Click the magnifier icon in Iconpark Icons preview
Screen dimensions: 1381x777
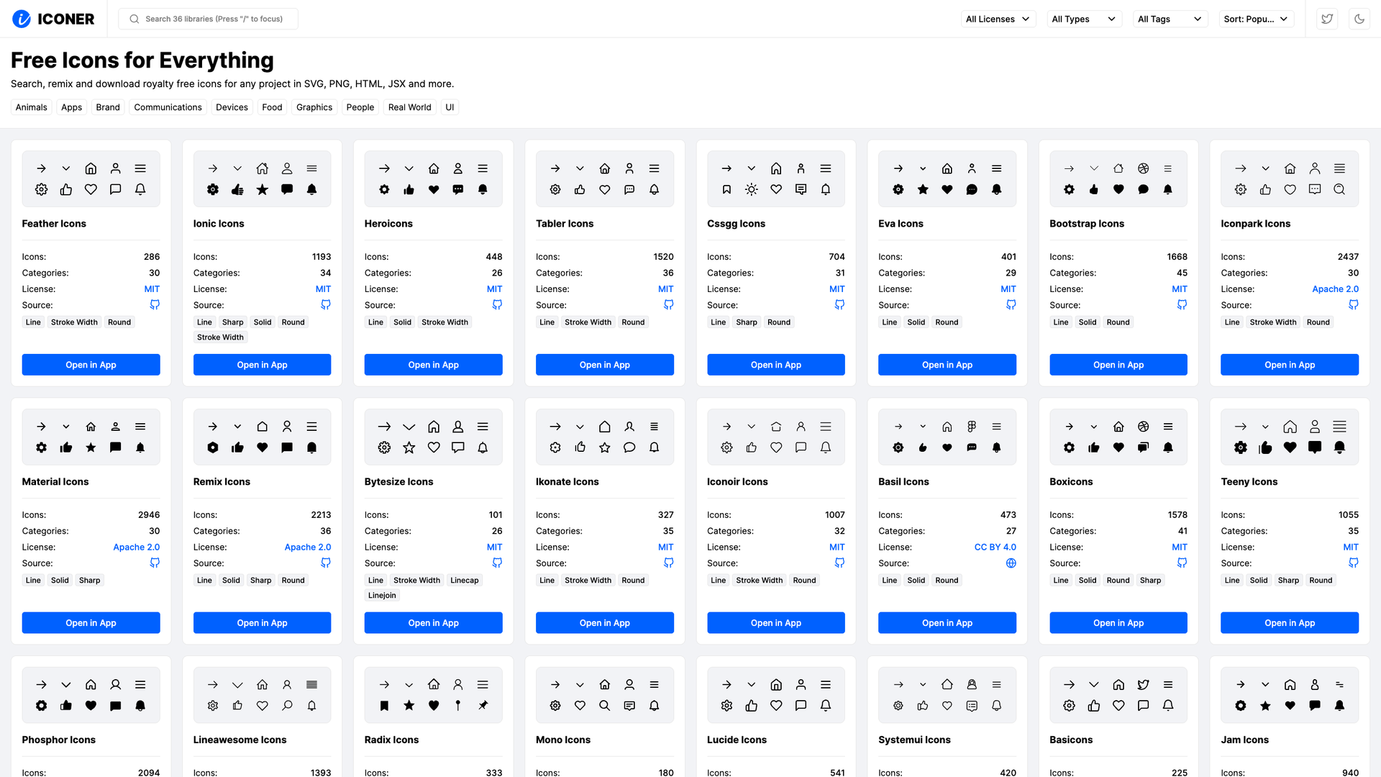point(1339,189)
